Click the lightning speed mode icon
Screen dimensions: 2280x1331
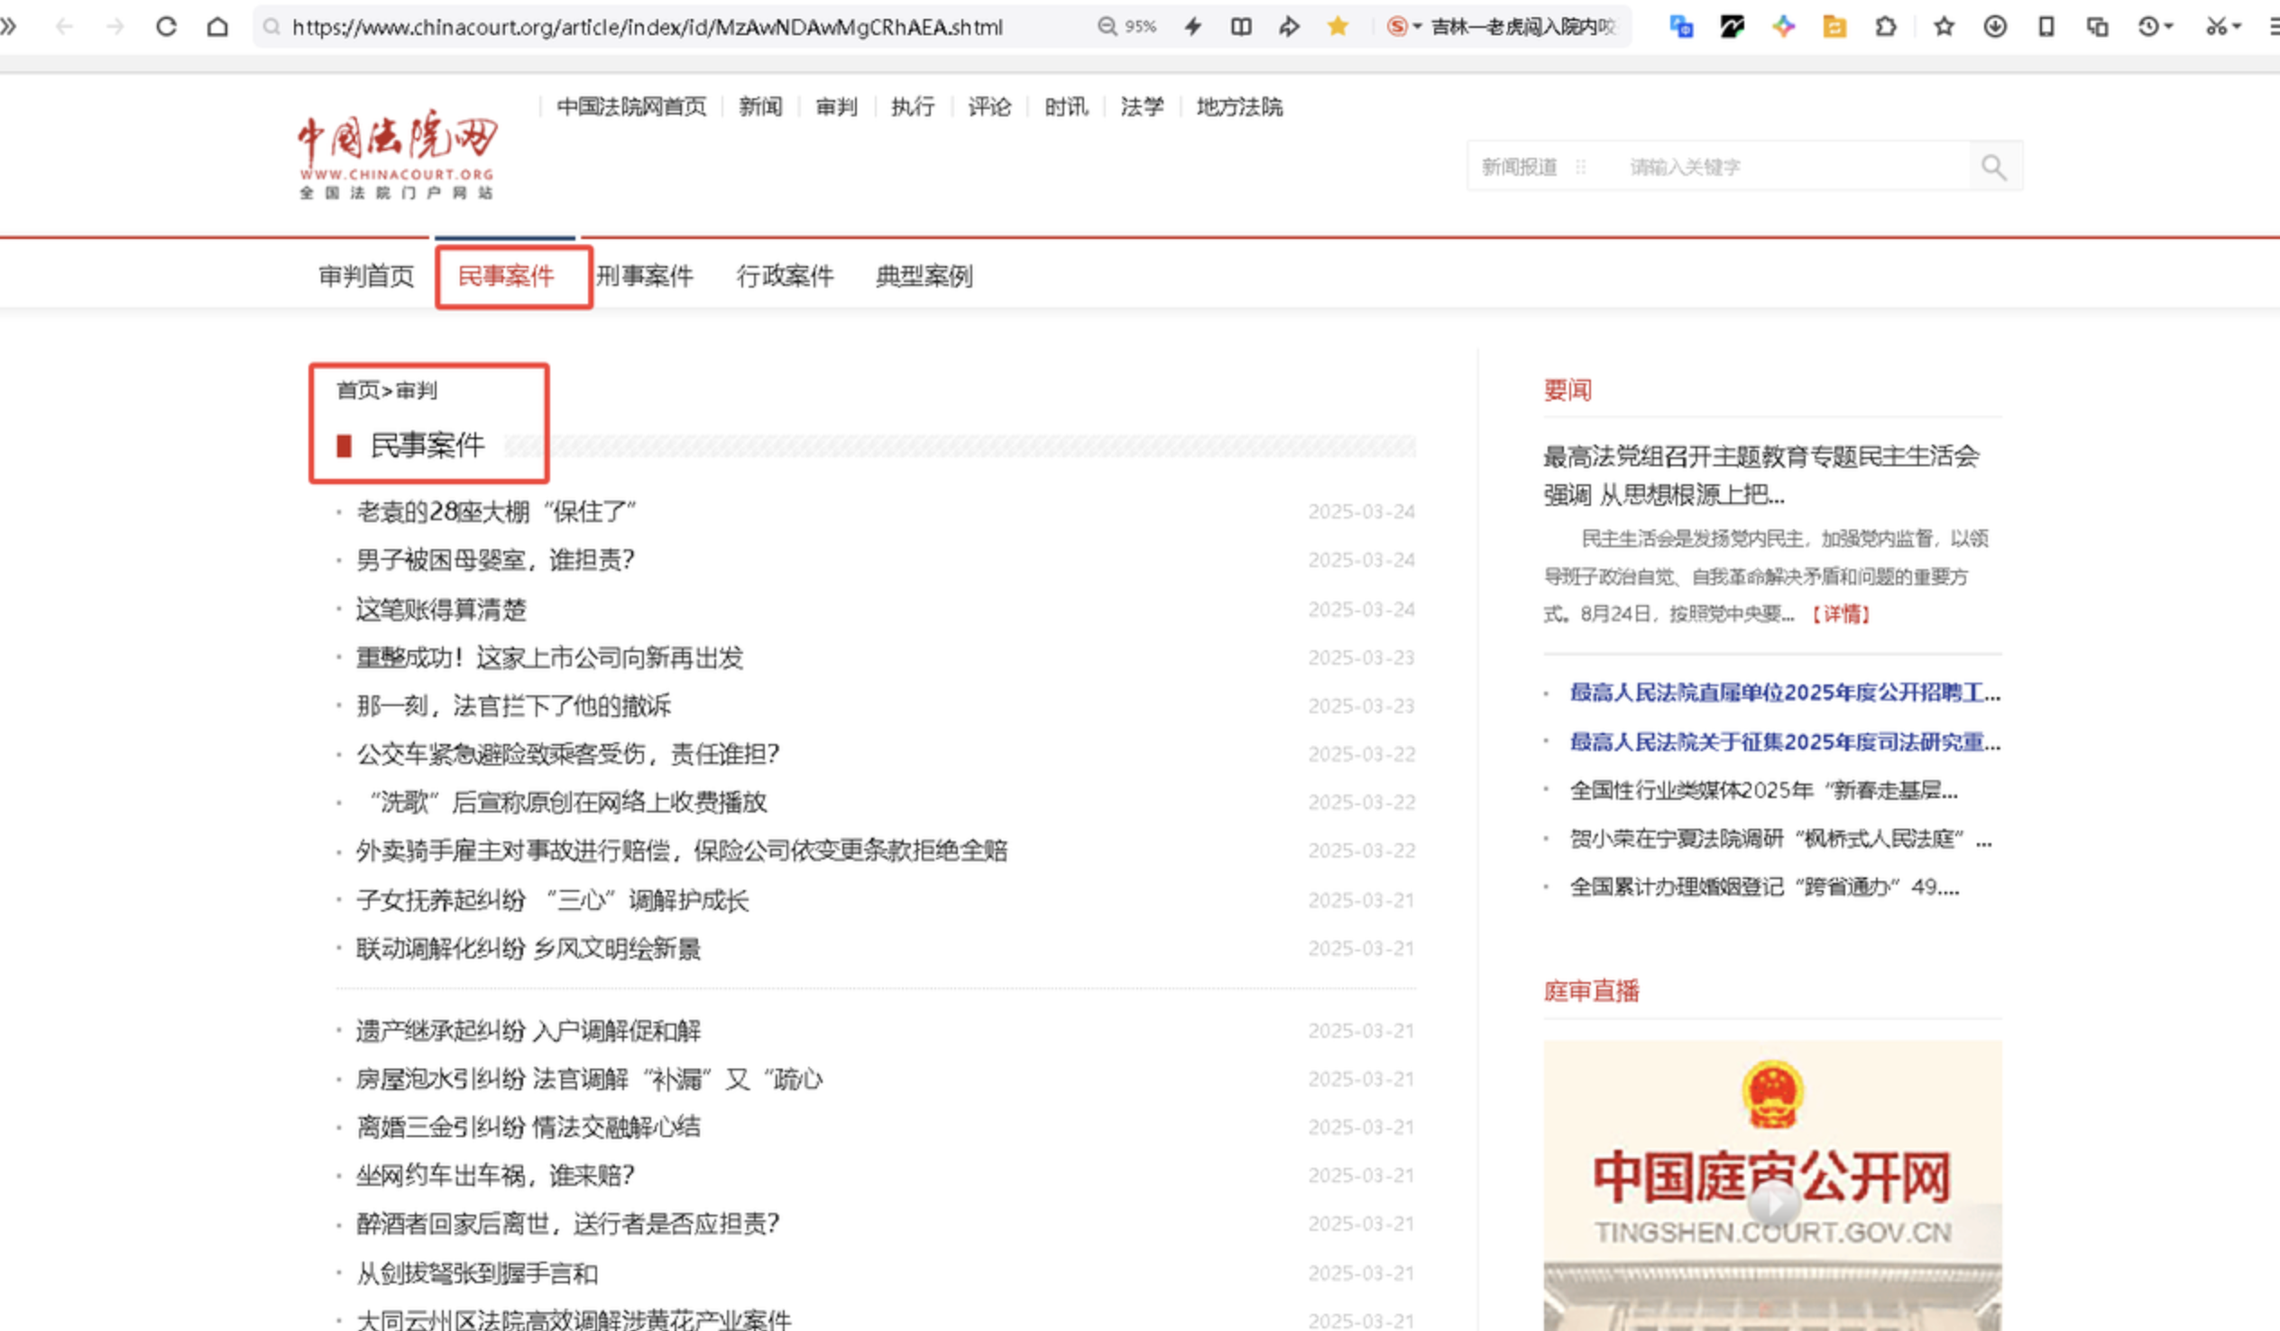[1193, 26]
